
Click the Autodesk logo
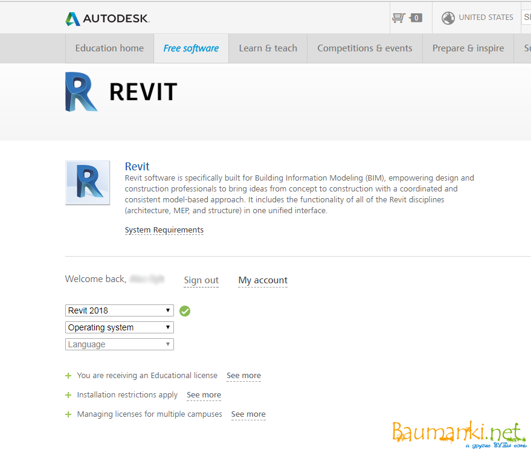pyautogui.click(x=108, y=19)
